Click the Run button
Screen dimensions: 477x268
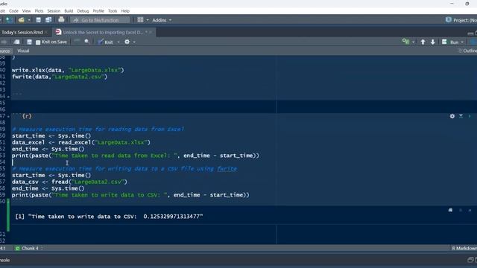point(450,42)
